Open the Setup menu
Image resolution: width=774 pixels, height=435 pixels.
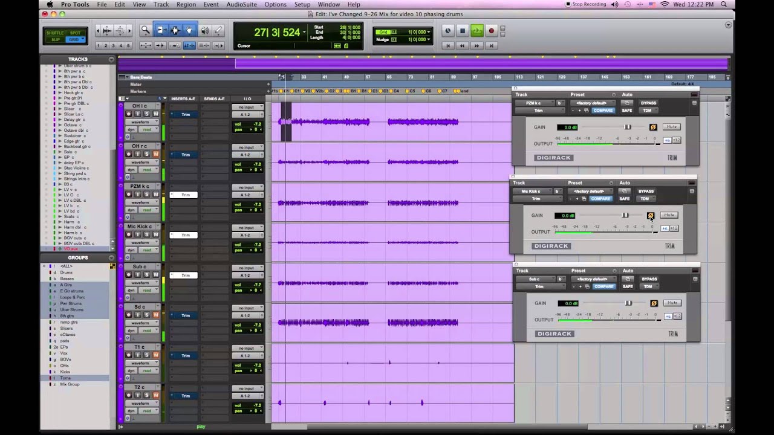[x=302, y=4]
